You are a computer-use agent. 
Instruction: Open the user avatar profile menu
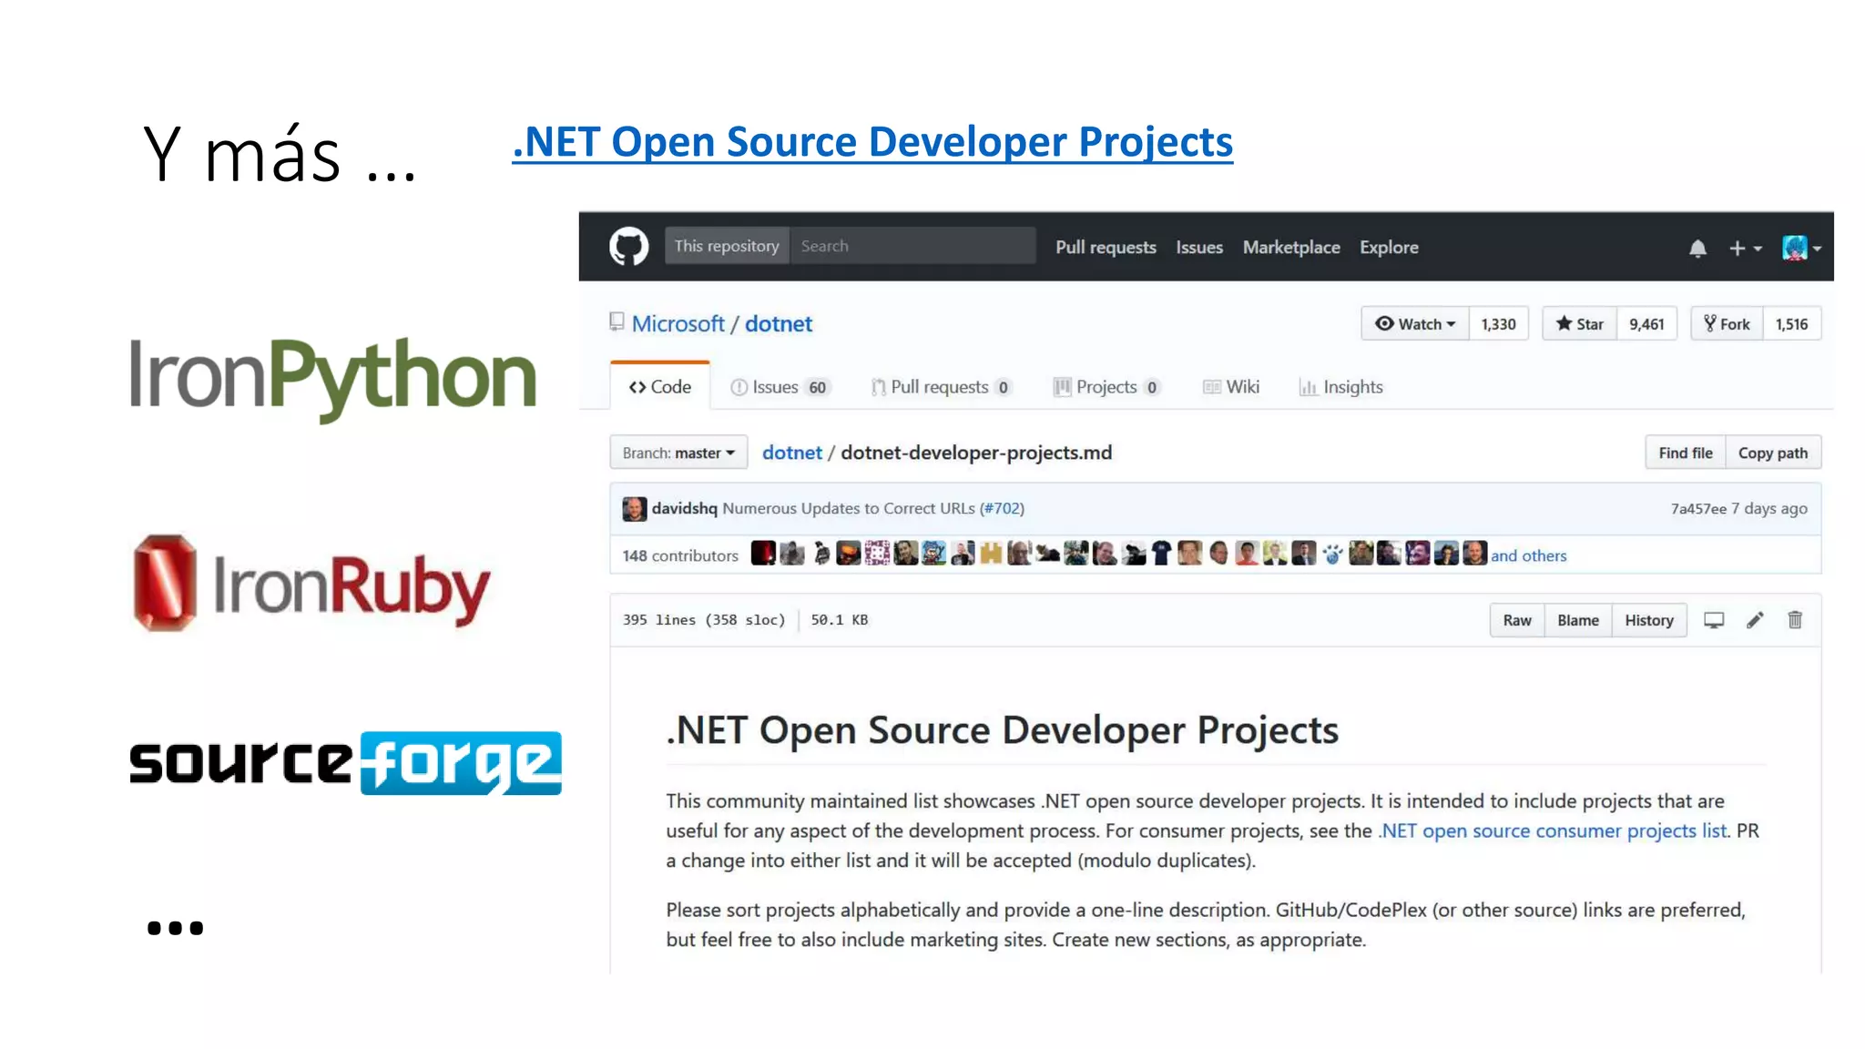(x=1801, y=248)
